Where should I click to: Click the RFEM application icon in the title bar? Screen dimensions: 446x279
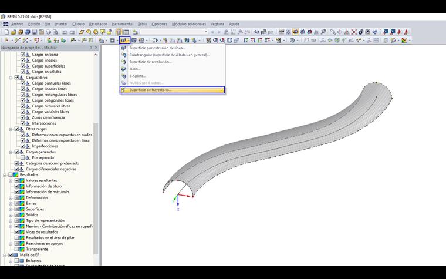point(3,17)
